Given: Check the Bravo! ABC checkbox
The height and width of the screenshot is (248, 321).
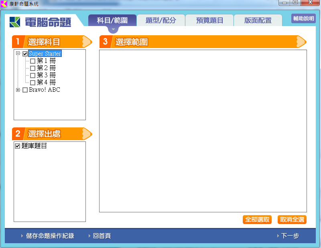Looking at the screenshot, I should click(x=25, y=90).
